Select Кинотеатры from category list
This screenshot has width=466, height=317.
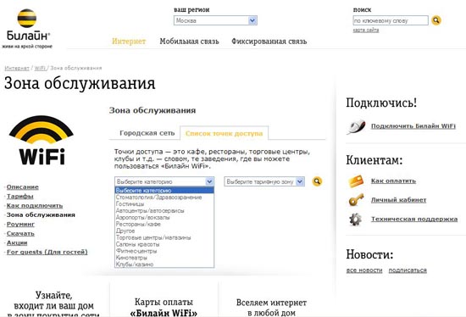(x=164, y=258)
